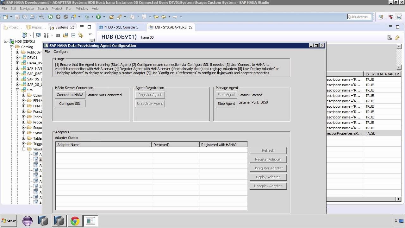The height and width of the screenshot is (228, 405).
Task: Collapse the Views folder node
Action: point(24,149)
